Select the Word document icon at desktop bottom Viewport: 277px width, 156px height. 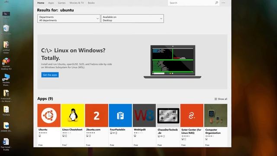coord(6,144)
